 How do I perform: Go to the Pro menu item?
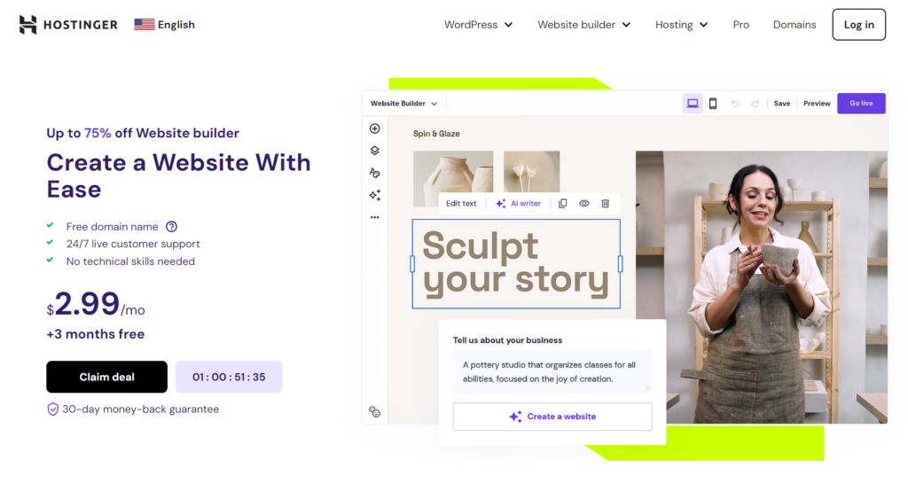click(x=740, y=25)
